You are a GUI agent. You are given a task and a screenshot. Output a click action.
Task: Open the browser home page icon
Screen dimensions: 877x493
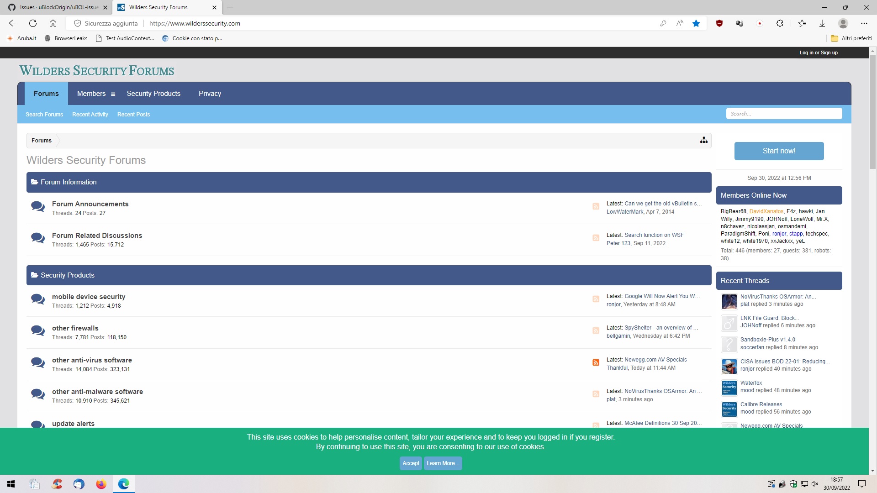tap(53, 23)
